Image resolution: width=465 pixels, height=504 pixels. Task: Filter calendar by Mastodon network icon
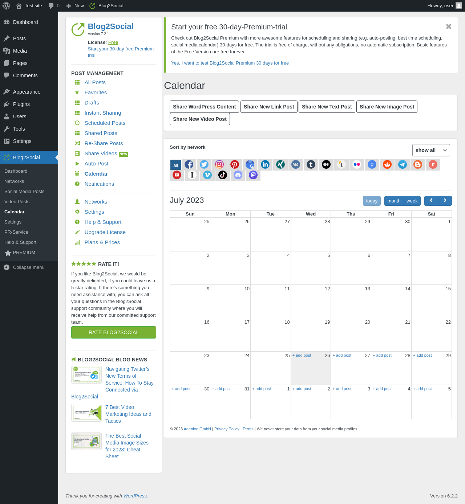253,175
